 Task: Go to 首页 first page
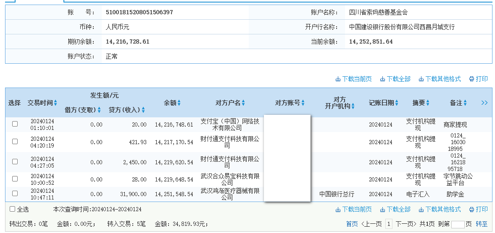pyautogui.click(x=352, y=224)
